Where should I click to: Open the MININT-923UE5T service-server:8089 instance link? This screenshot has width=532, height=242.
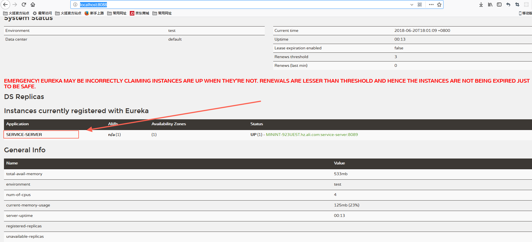pos(312,135)
